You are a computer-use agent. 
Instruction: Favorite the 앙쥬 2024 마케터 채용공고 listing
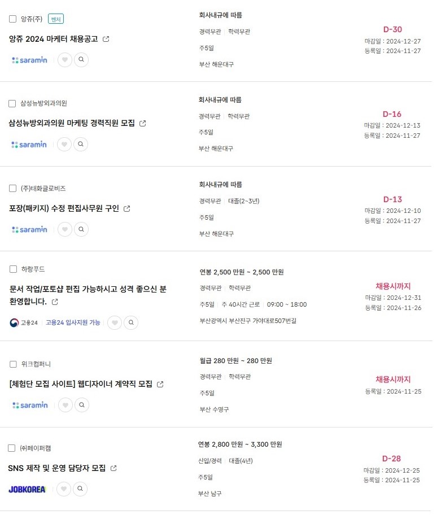pos(65,59)
